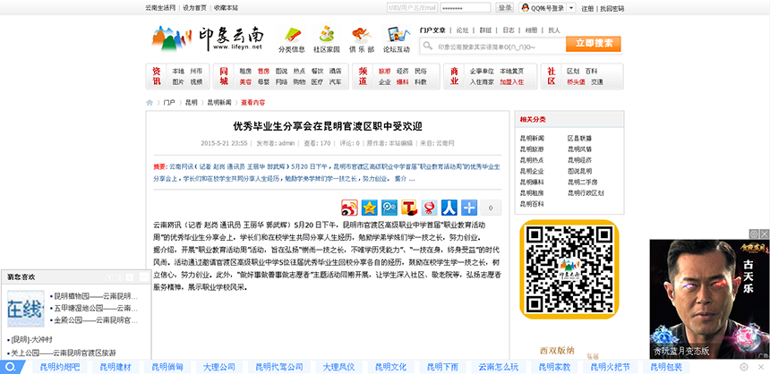Focus the UID/用户名/Email input field
770x374 pixels.
(x=412, y=8)
